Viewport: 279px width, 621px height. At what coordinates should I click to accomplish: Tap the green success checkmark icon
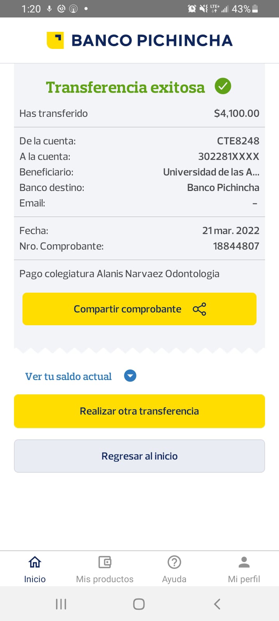click(223, 86)
